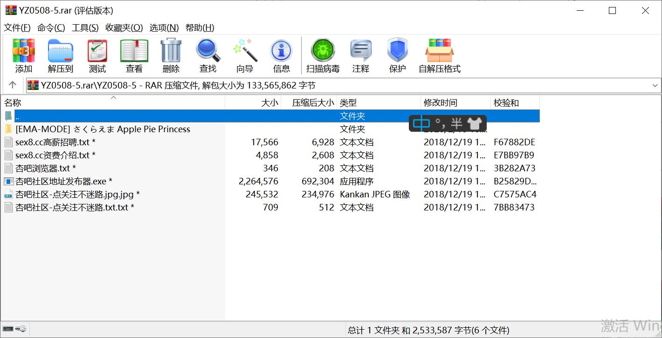662x338 pixels.
Task: Click the 删除 trash can icon
Action: pyautogui.click(x=171, y=56)
